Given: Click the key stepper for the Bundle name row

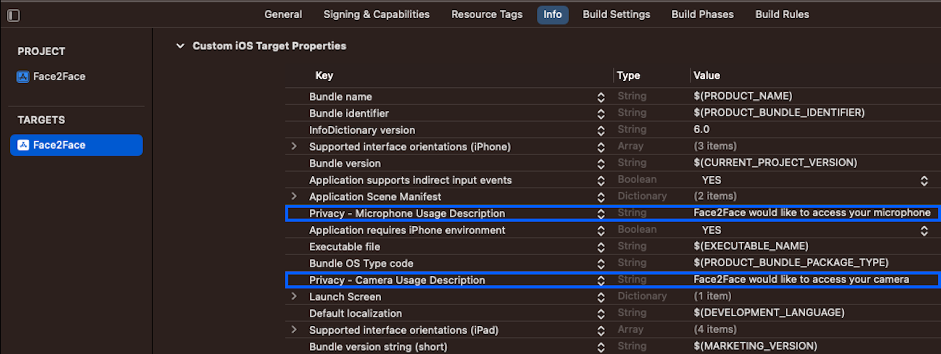Looking at the screenshot, I should [x=600, y=97].
